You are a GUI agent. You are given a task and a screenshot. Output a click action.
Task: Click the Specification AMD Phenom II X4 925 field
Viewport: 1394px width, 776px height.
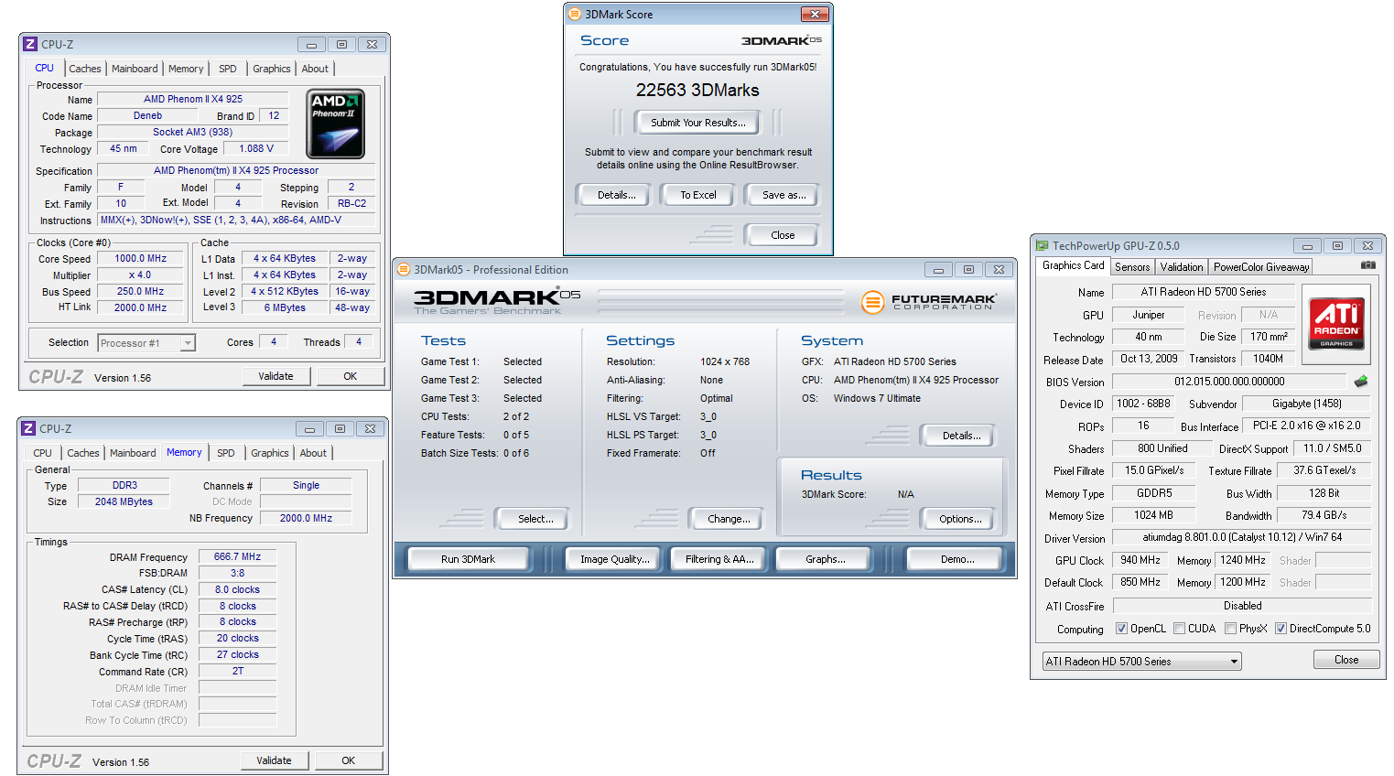coord(236,170)
